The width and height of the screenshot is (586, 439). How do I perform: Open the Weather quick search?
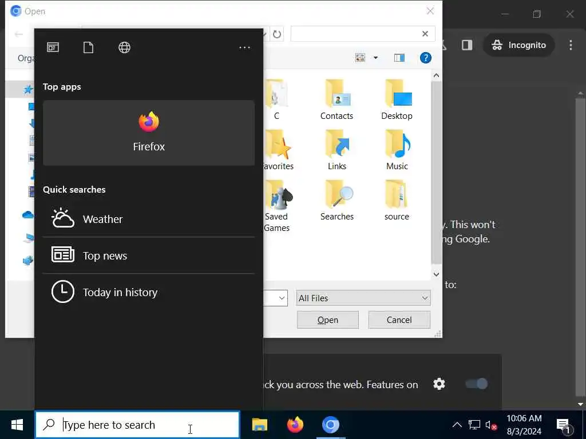[149, 219]
